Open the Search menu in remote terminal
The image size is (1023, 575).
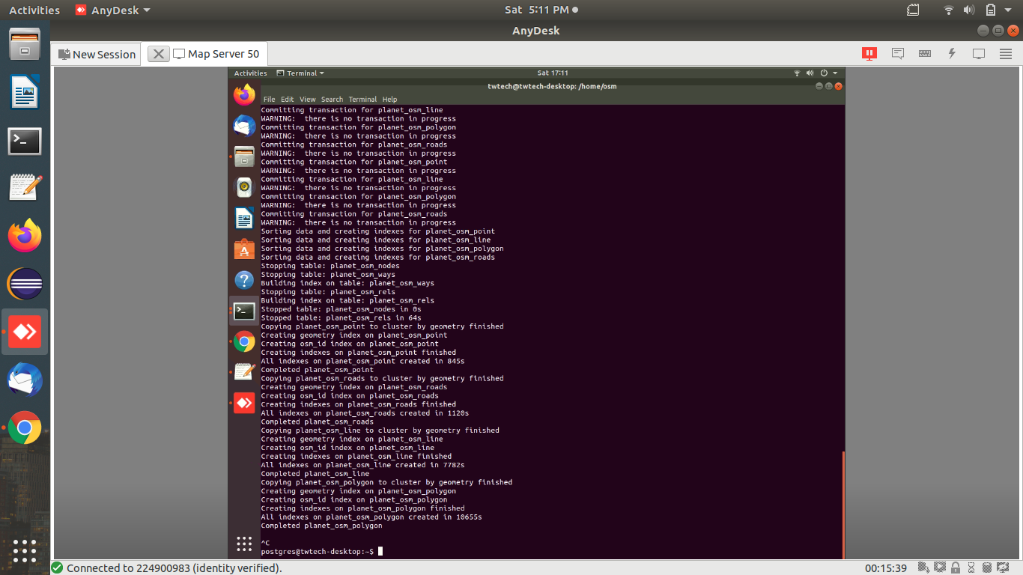point(332,99)
